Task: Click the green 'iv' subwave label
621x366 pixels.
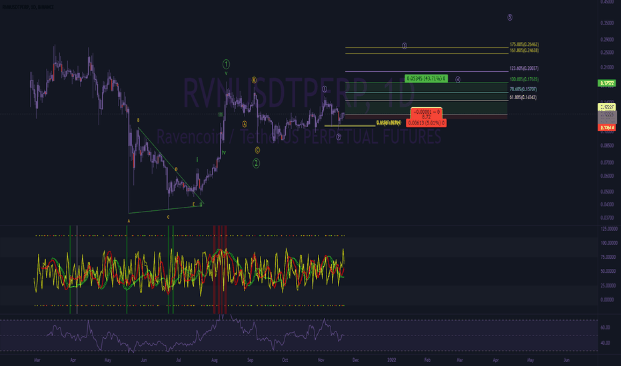Action: [x=224, y=152]
